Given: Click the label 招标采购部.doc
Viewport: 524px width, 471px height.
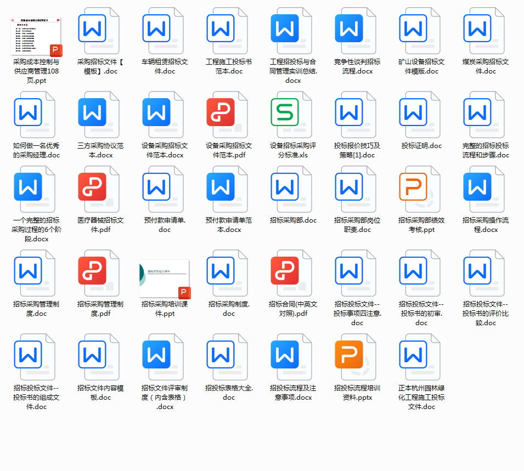Looking at the screenshot, I should pyautogui.click(x=293, y=220).
